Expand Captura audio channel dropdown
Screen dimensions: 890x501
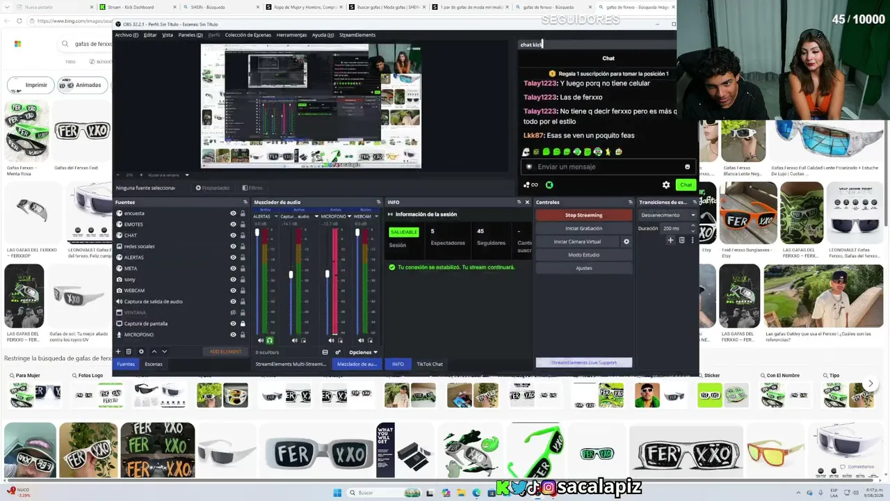316,216
